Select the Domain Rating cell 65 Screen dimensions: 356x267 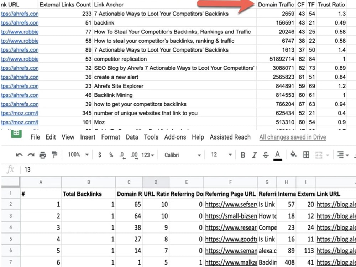coord(129,205)
